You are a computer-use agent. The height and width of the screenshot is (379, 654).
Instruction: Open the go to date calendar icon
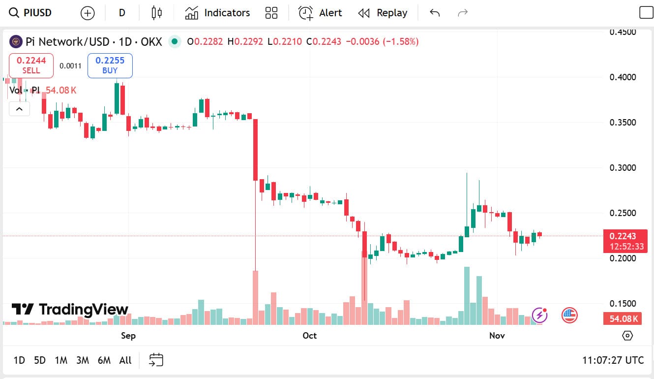point(156,360)
